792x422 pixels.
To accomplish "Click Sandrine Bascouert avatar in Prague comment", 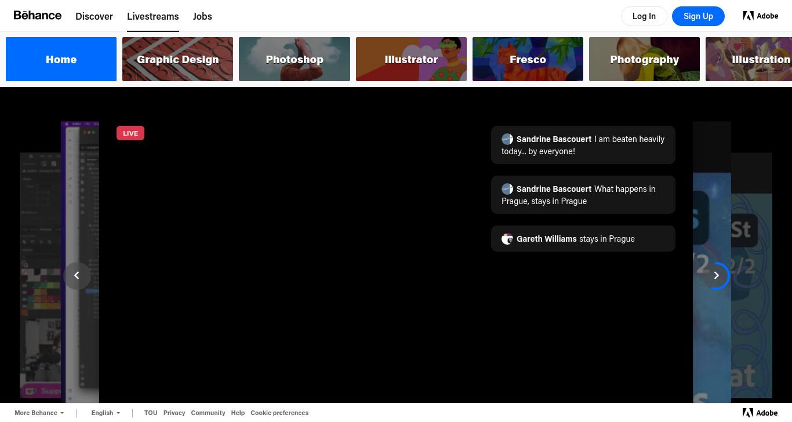I will [x=507, y=189].
